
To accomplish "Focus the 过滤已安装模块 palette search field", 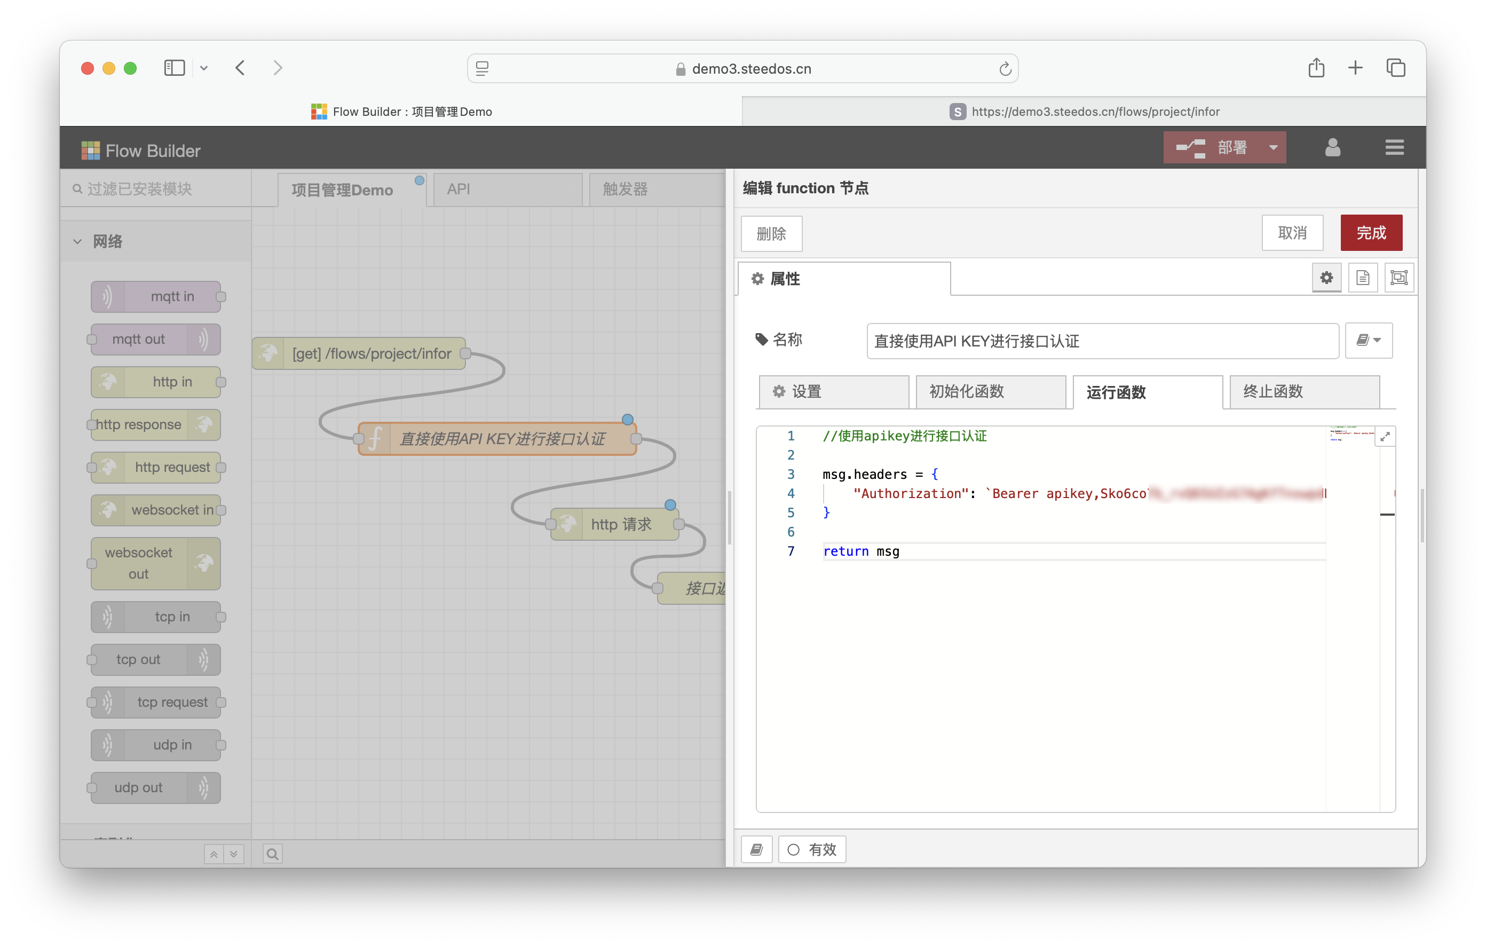I will pyautogui.click(x=155, y=189).
